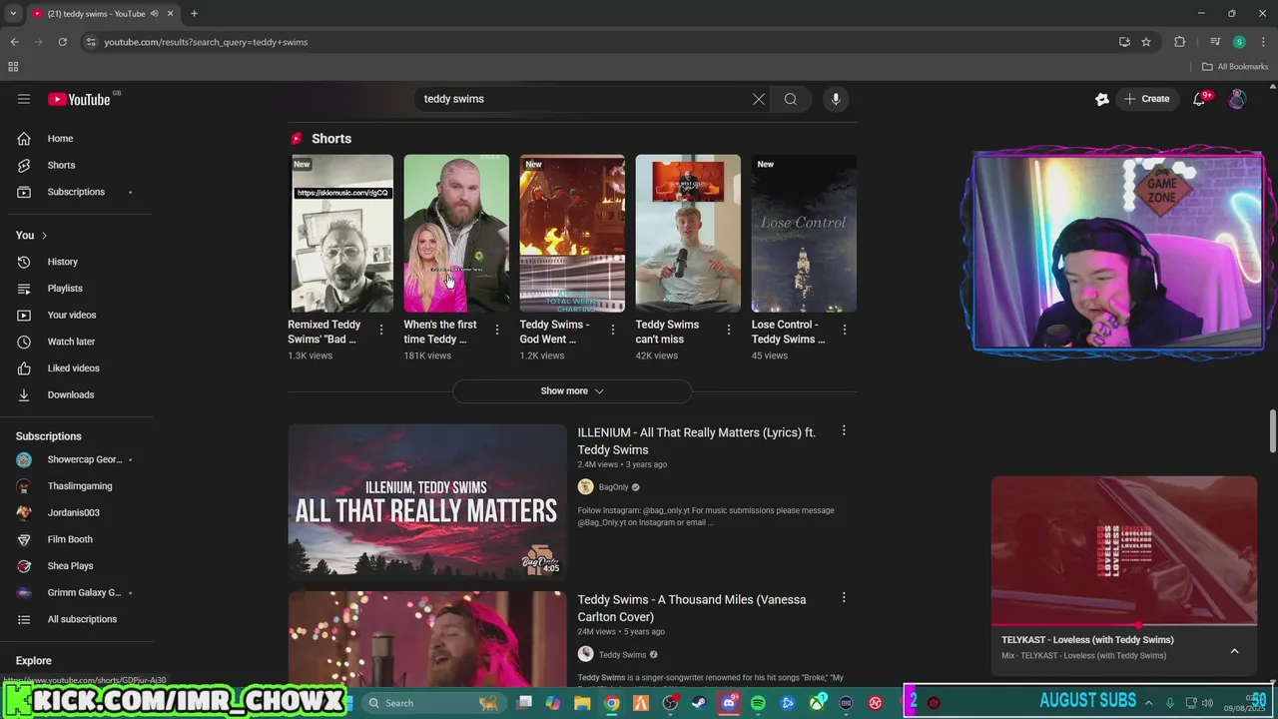Click into the YouTube search field
Screen dimensions: 1278x719
click(x=584, y=99)
